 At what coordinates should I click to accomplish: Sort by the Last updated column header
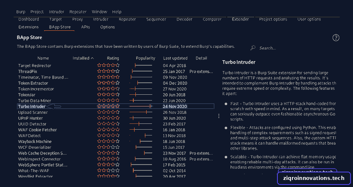click(175, 58)
